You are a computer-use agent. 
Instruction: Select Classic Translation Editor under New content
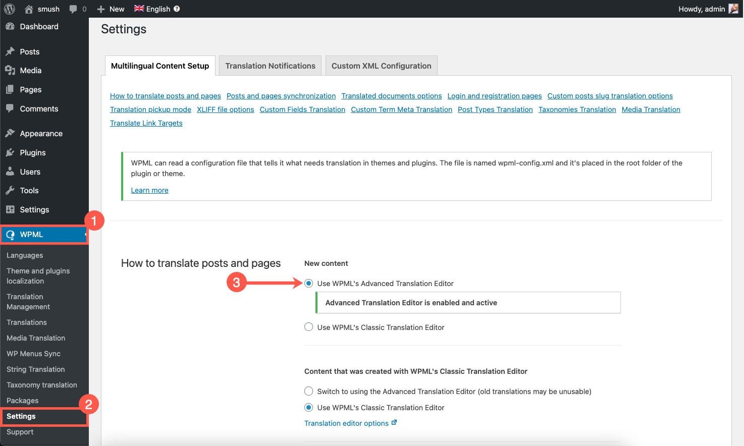click(309, 327)
